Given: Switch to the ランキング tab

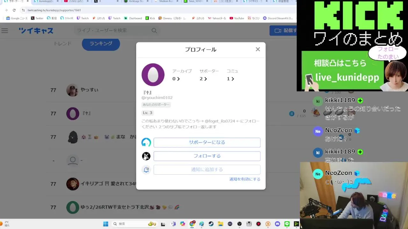Looking at the screenshot, I should [x=101, y=44].
